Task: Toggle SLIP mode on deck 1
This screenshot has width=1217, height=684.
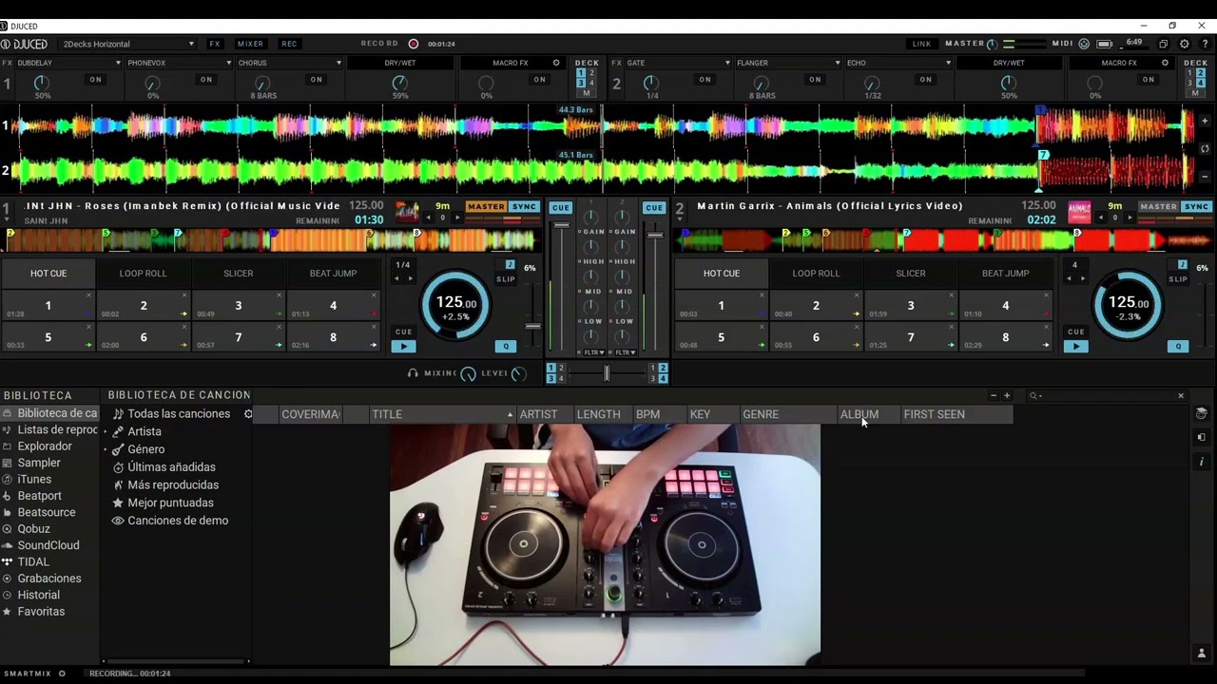Action: pos(506,279)
